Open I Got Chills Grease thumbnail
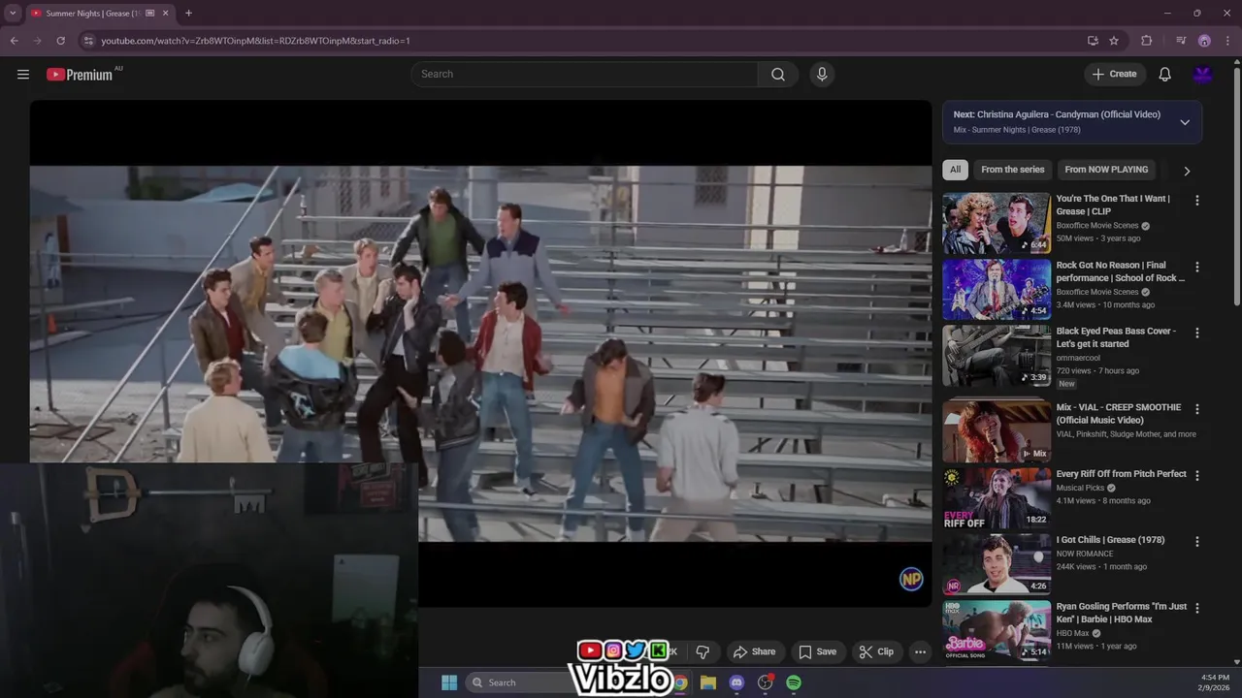The image size is (1242, 698). 997,563
